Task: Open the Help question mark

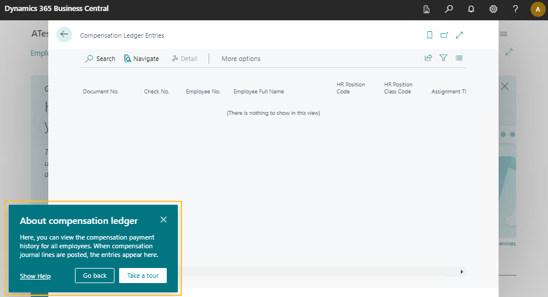Action: (515, 9)
